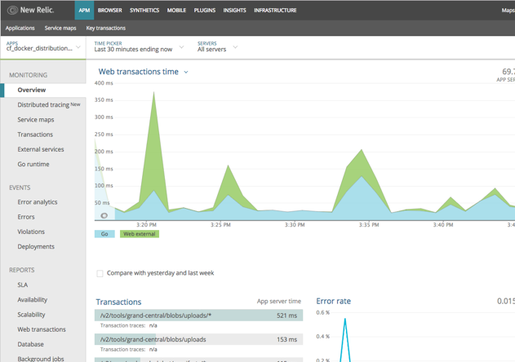Expand the Apps cf_docker_distribution dropdown

43,47
